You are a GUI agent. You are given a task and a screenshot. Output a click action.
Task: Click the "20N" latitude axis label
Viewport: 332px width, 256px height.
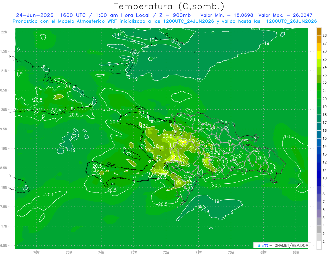pos(4,110)
